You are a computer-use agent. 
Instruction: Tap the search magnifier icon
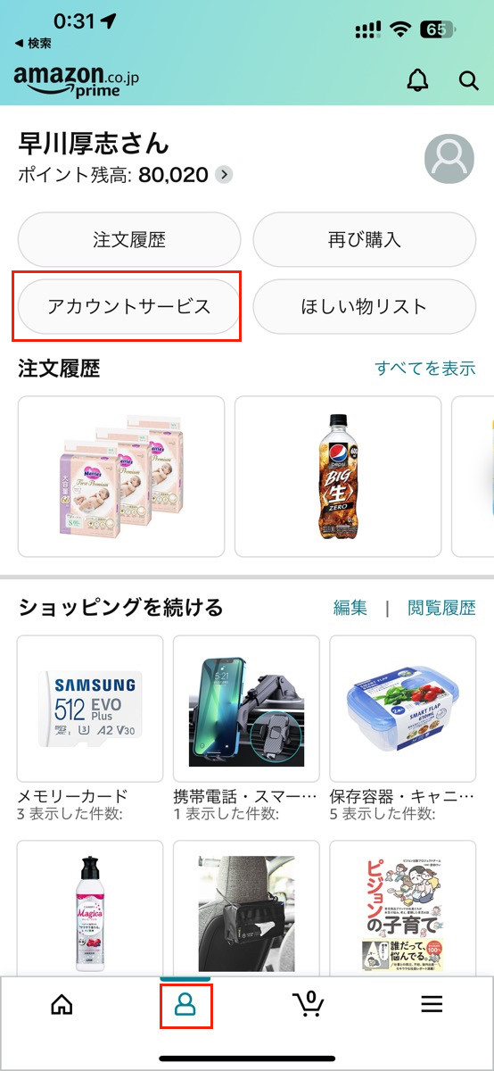469,80
